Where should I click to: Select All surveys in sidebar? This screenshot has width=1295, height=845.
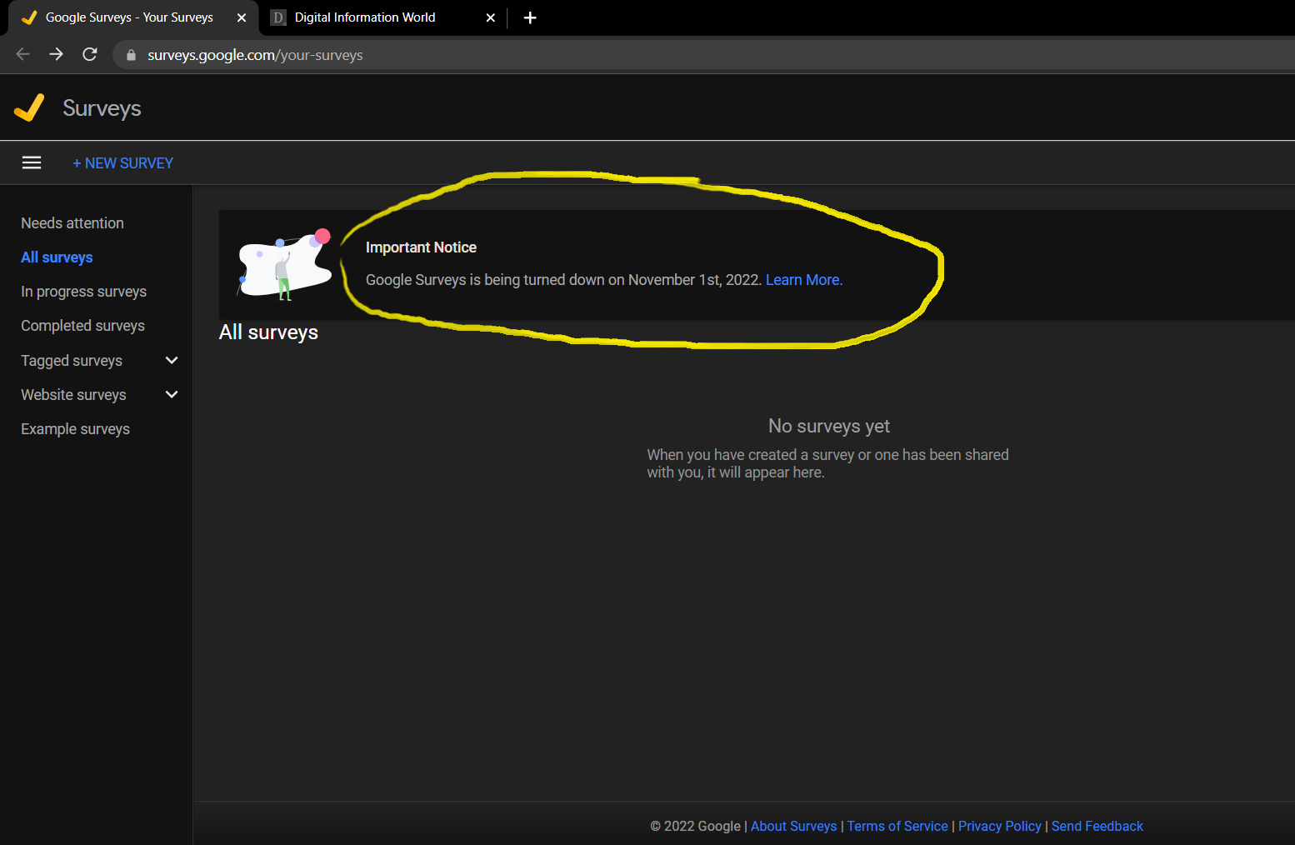point(57,257)
